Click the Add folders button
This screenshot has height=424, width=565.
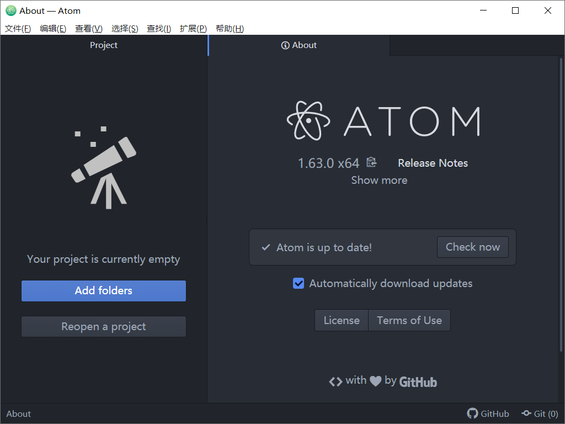click(x=104, y=290)
